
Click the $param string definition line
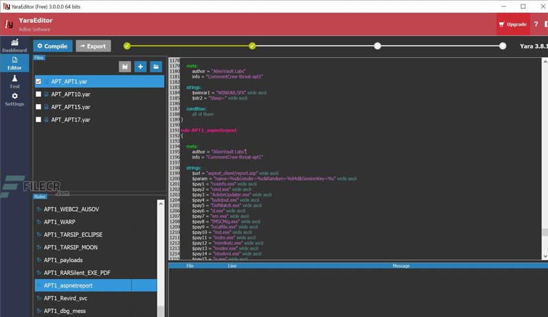click(274, 178)
